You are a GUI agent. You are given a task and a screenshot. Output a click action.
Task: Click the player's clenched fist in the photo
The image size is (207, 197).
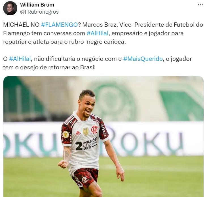pos(62,164)
